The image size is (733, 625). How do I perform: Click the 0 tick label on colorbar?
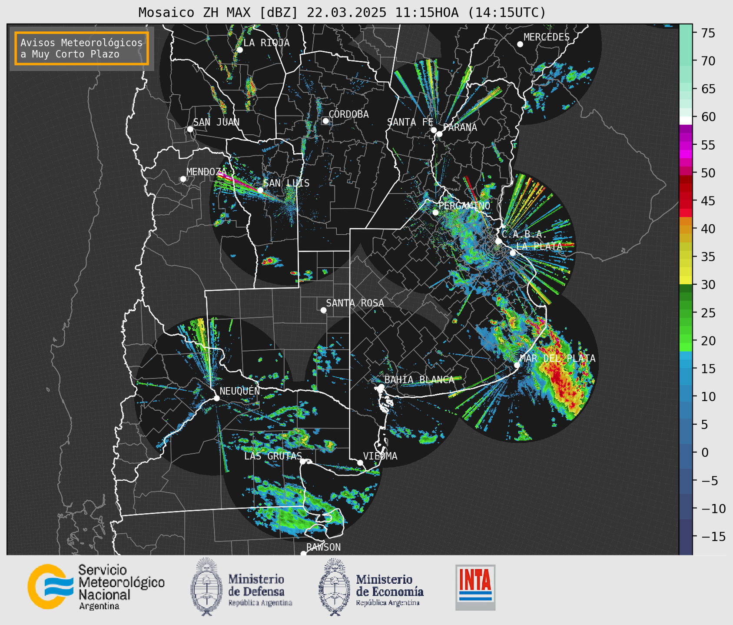point(705,452)
